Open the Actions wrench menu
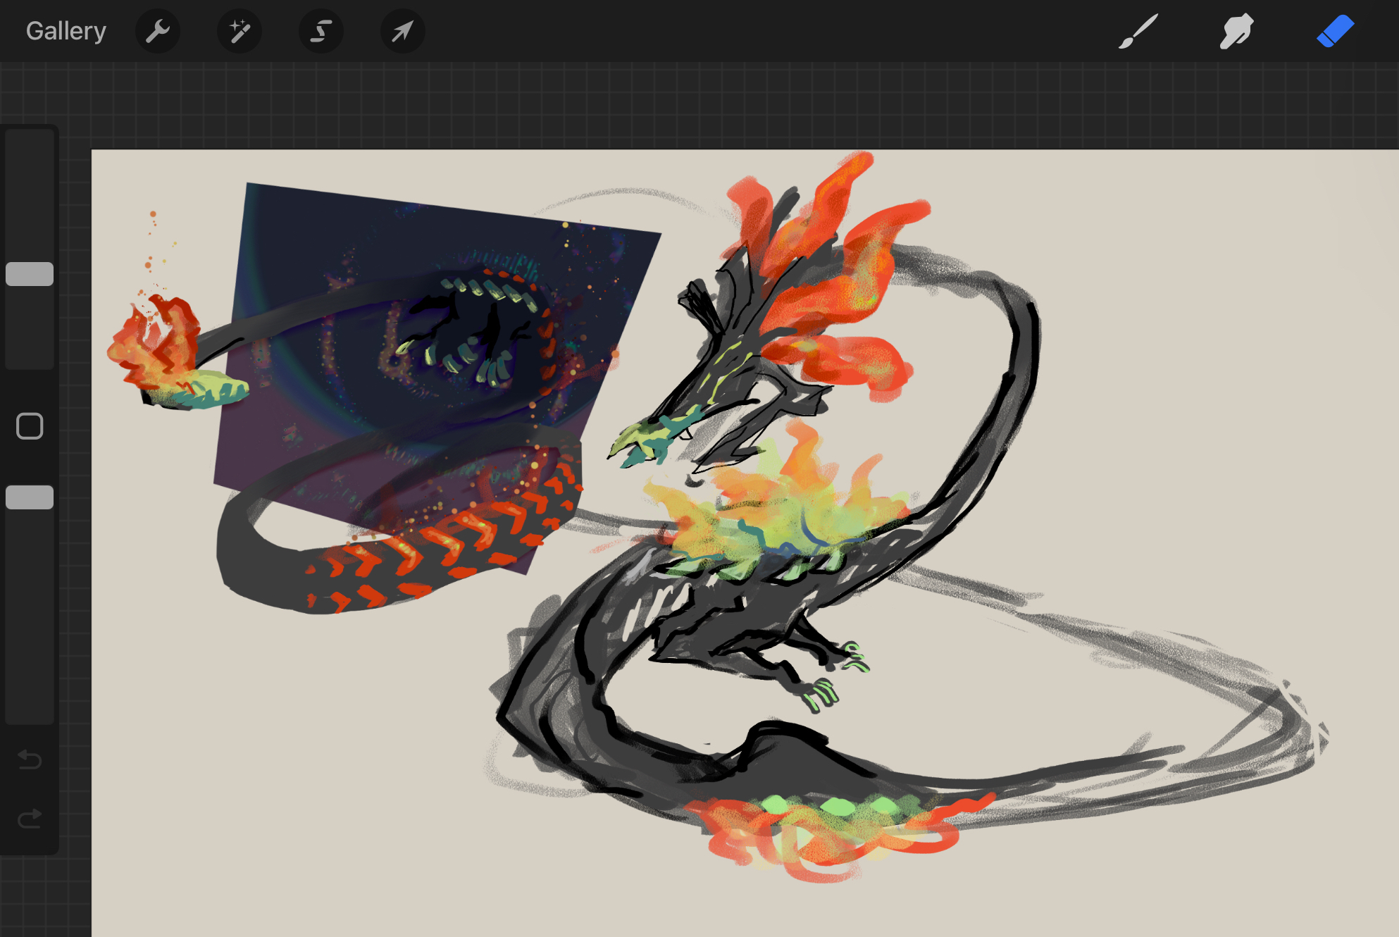 point(158,31)
